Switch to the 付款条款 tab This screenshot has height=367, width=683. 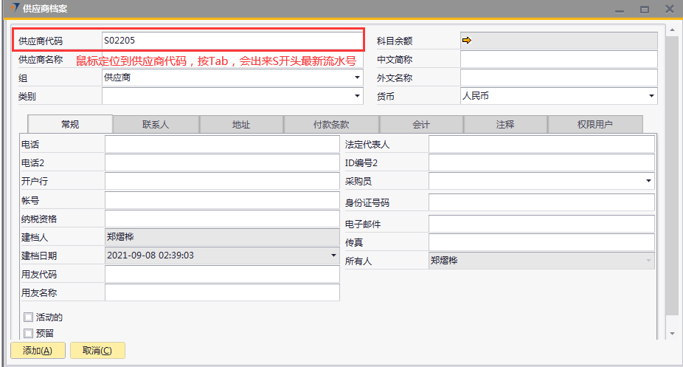pos(331,125)
